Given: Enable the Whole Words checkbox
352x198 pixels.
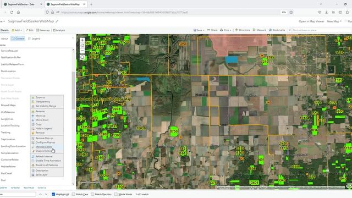Looking at the screenshot, I should point(116,194).
